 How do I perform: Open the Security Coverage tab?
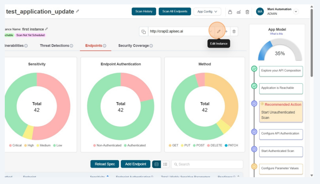(135, 46)
